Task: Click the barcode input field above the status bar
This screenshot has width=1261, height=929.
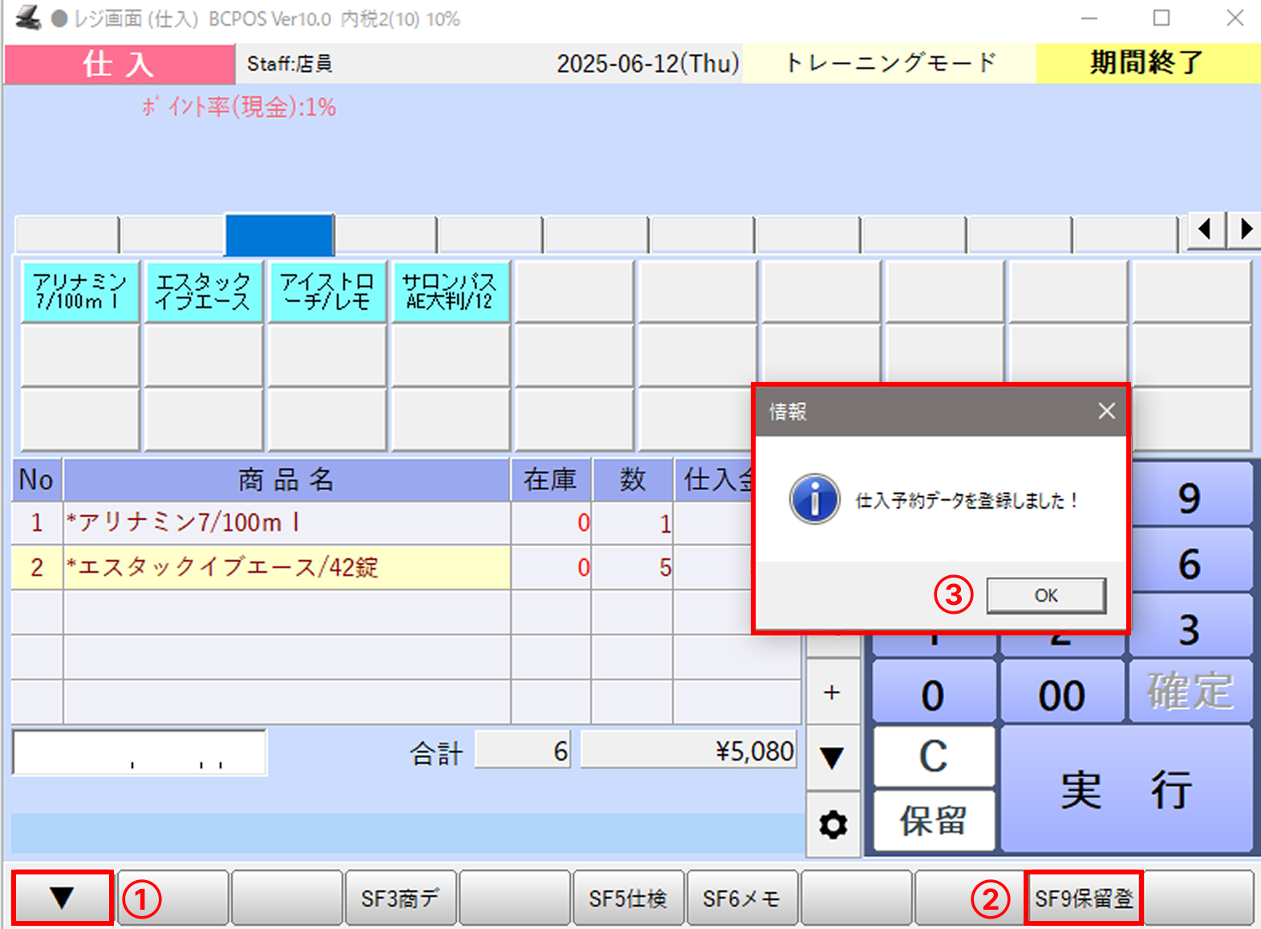Action: coord(139,753)
